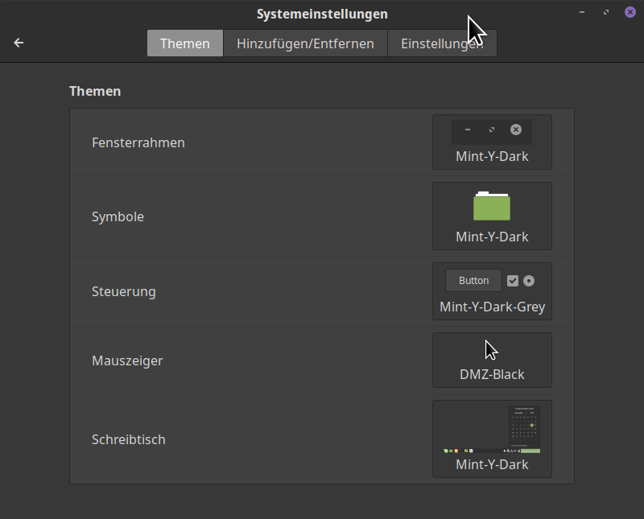Open the Symbole theme chooser with folder preview
Viewport: 644px width, 519px height.
coord(492,216)
